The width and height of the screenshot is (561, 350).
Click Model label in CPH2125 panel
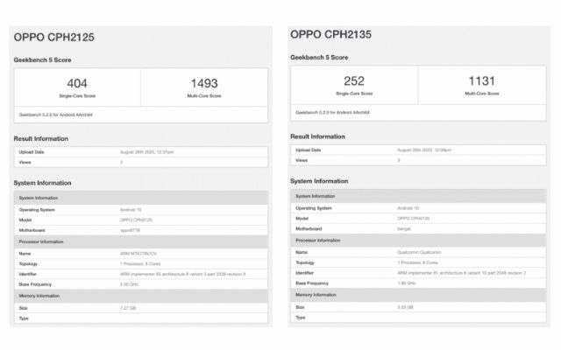(x=25, y=220)
